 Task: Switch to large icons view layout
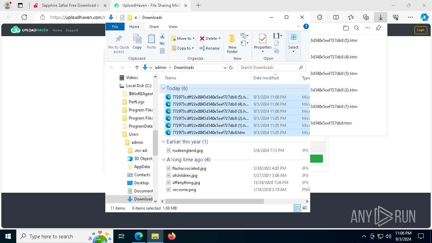pos(305,208)
